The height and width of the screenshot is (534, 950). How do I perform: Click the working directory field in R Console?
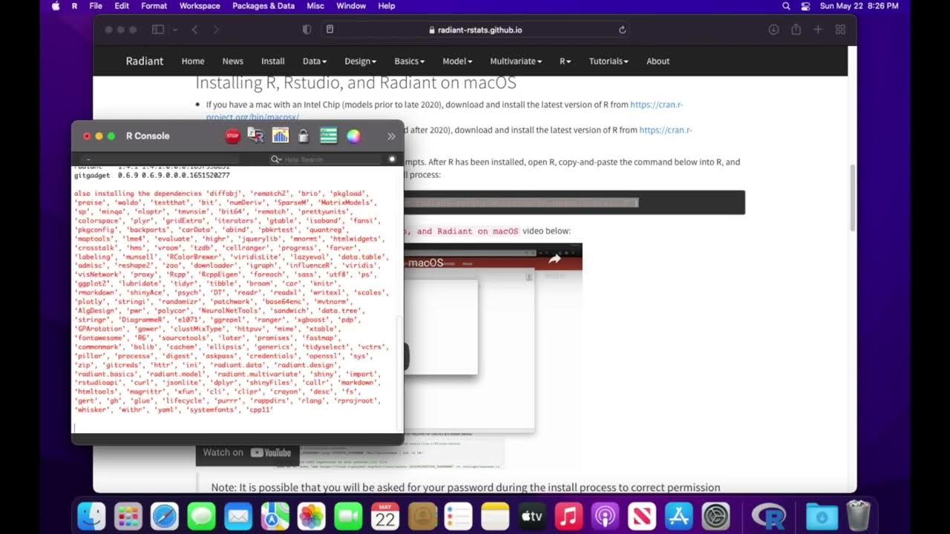point(160,159)
